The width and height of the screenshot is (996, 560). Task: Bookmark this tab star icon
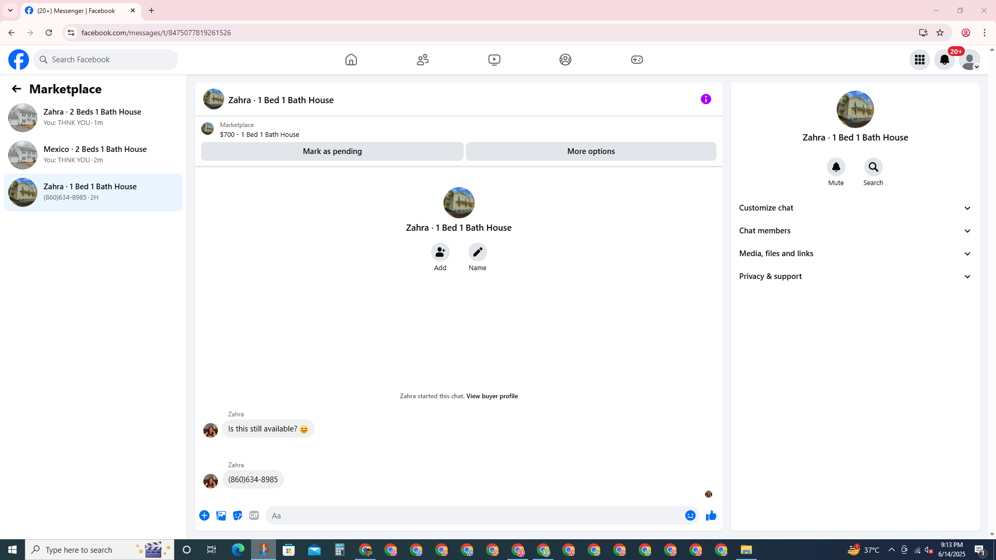click(x=940, y=33)
